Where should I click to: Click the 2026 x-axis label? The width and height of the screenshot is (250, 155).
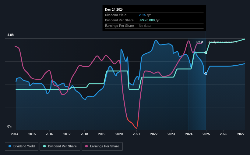tap(224, 134)
